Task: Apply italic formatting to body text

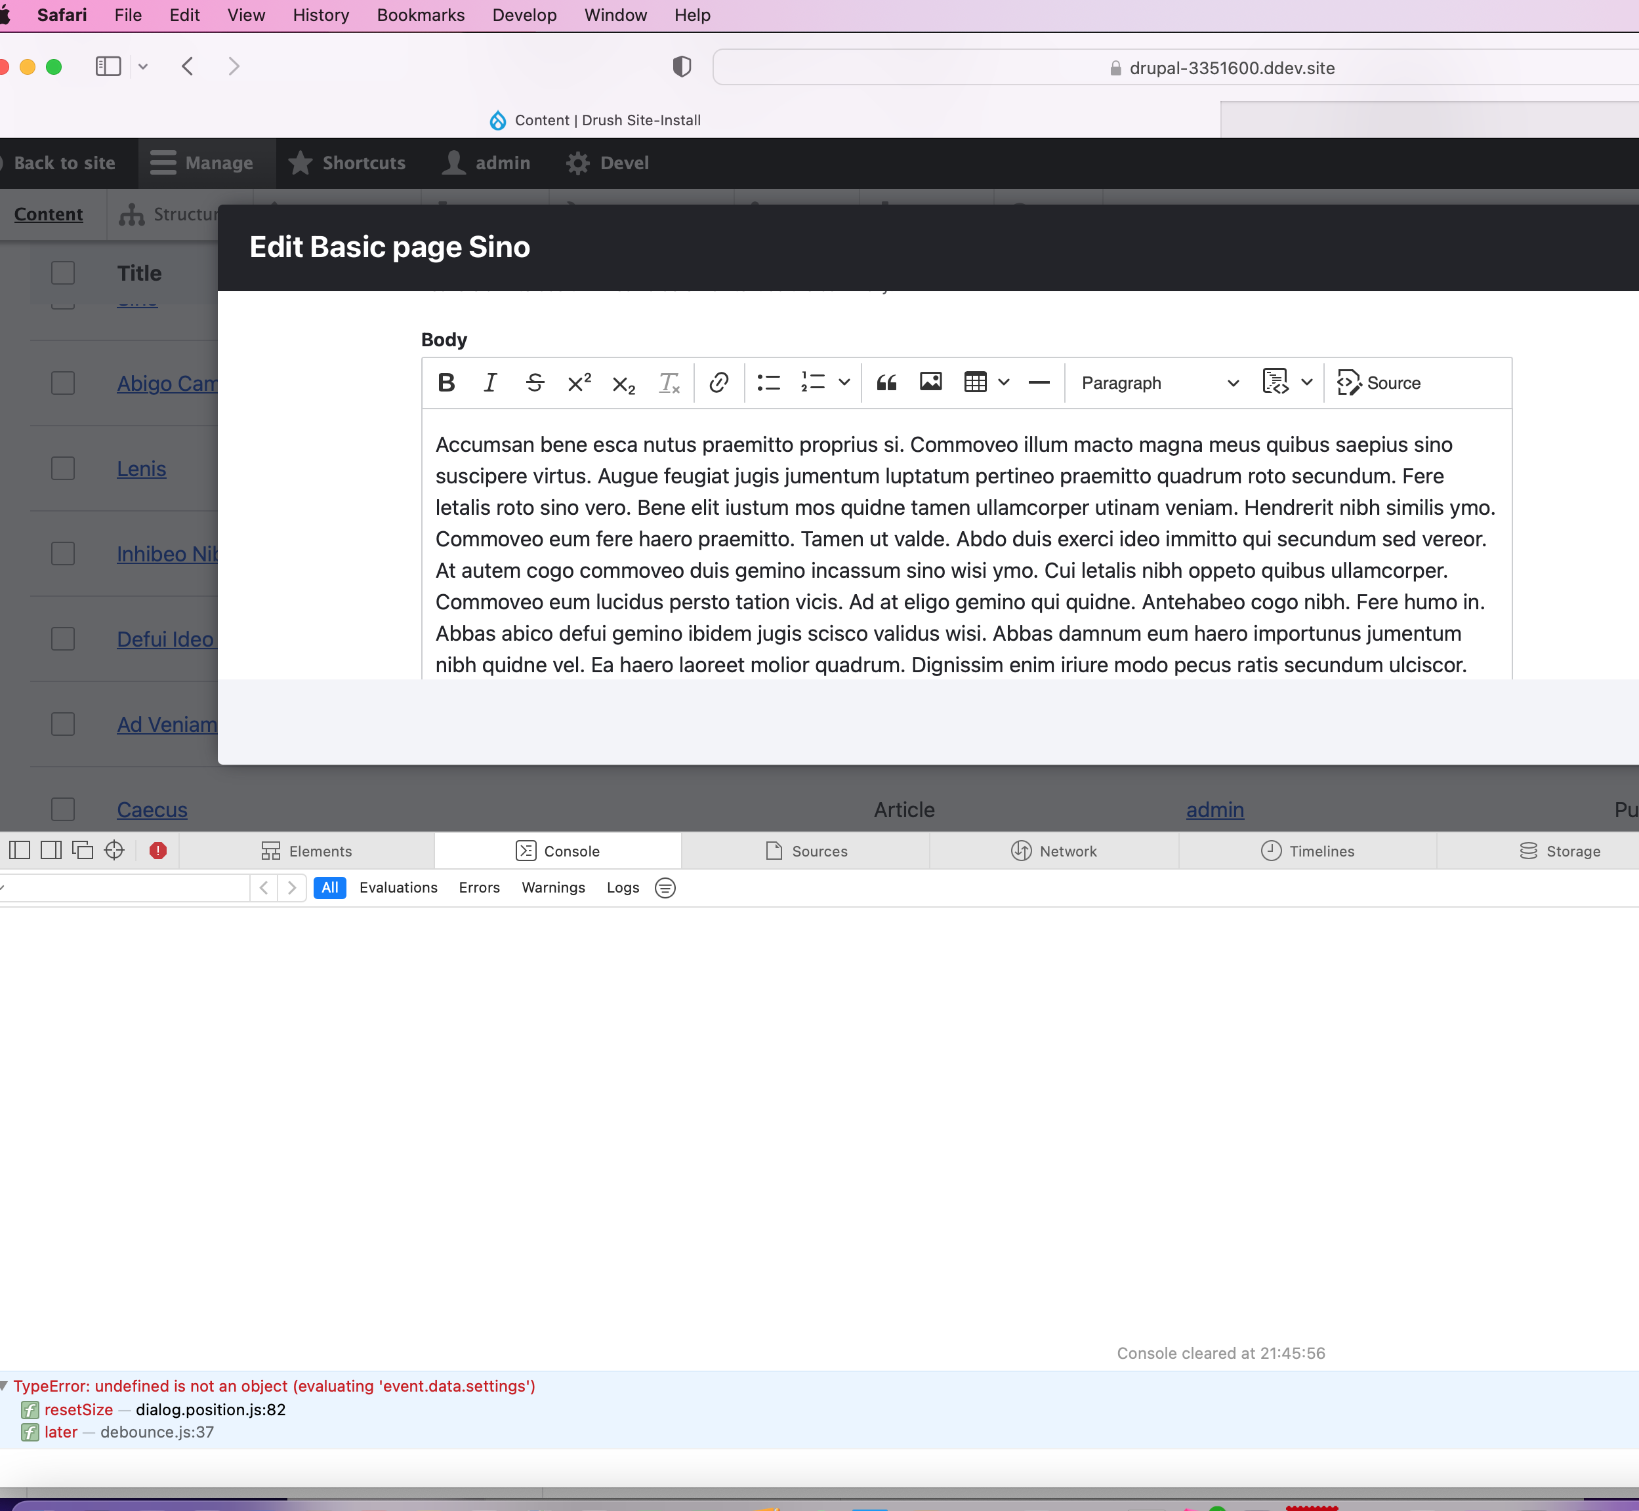Action: pyautogui.click(x=490, y=382)
